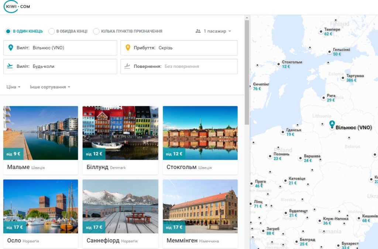Select the Белград map marker
This screenshot has width=378, height=249.
[x=296, y=242]
